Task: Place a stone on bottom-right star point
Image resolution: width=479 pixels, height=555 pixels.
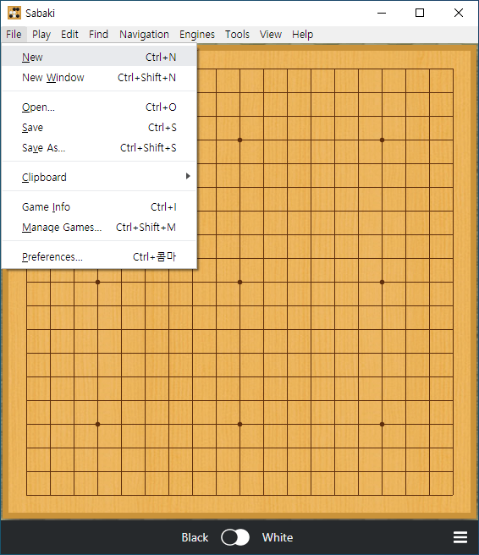Action: 382,424
